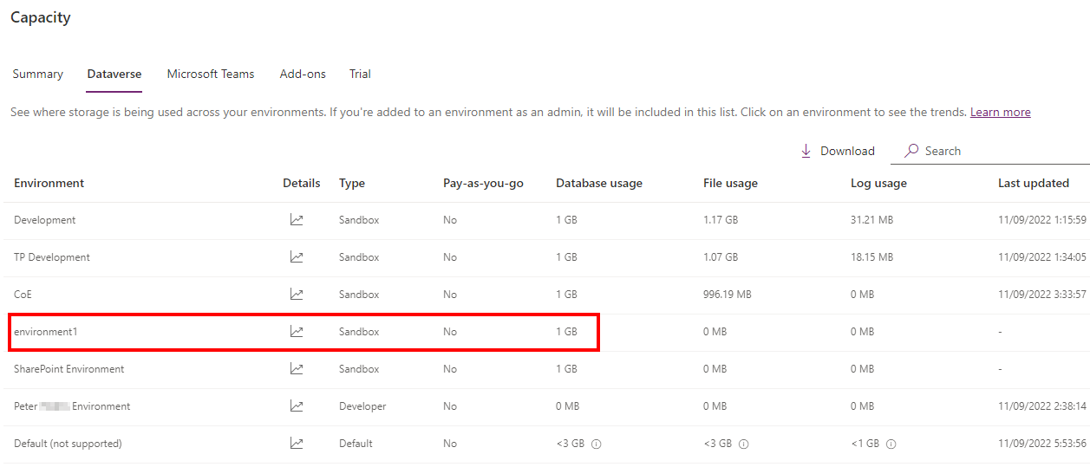This screenshot has width=1090, height=467.
Task: Open the Add-ons tab
Action: (303, 75)
